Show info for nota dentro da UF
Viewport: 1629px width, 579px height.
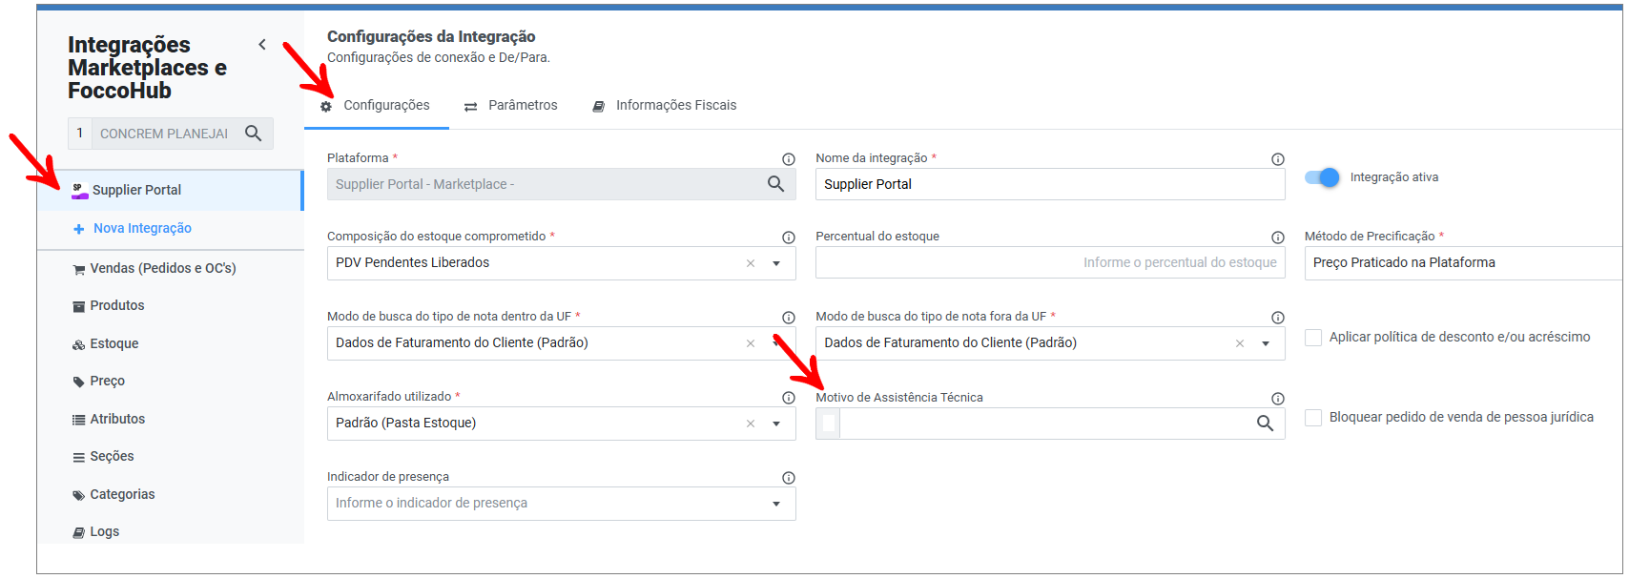tap(789, 318)
